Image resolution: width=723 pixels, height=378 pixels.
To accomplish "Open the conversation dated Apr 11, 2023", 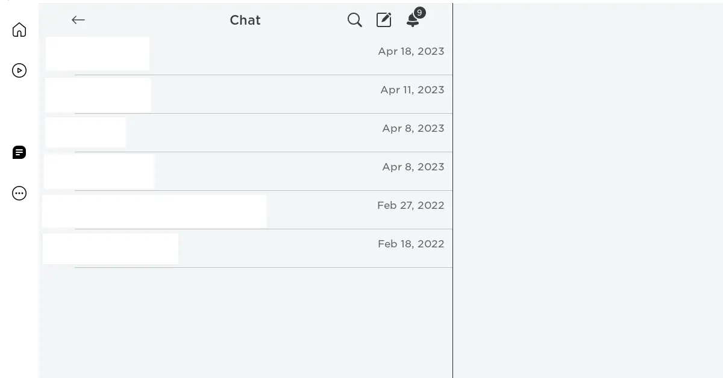I will [246, 94].
